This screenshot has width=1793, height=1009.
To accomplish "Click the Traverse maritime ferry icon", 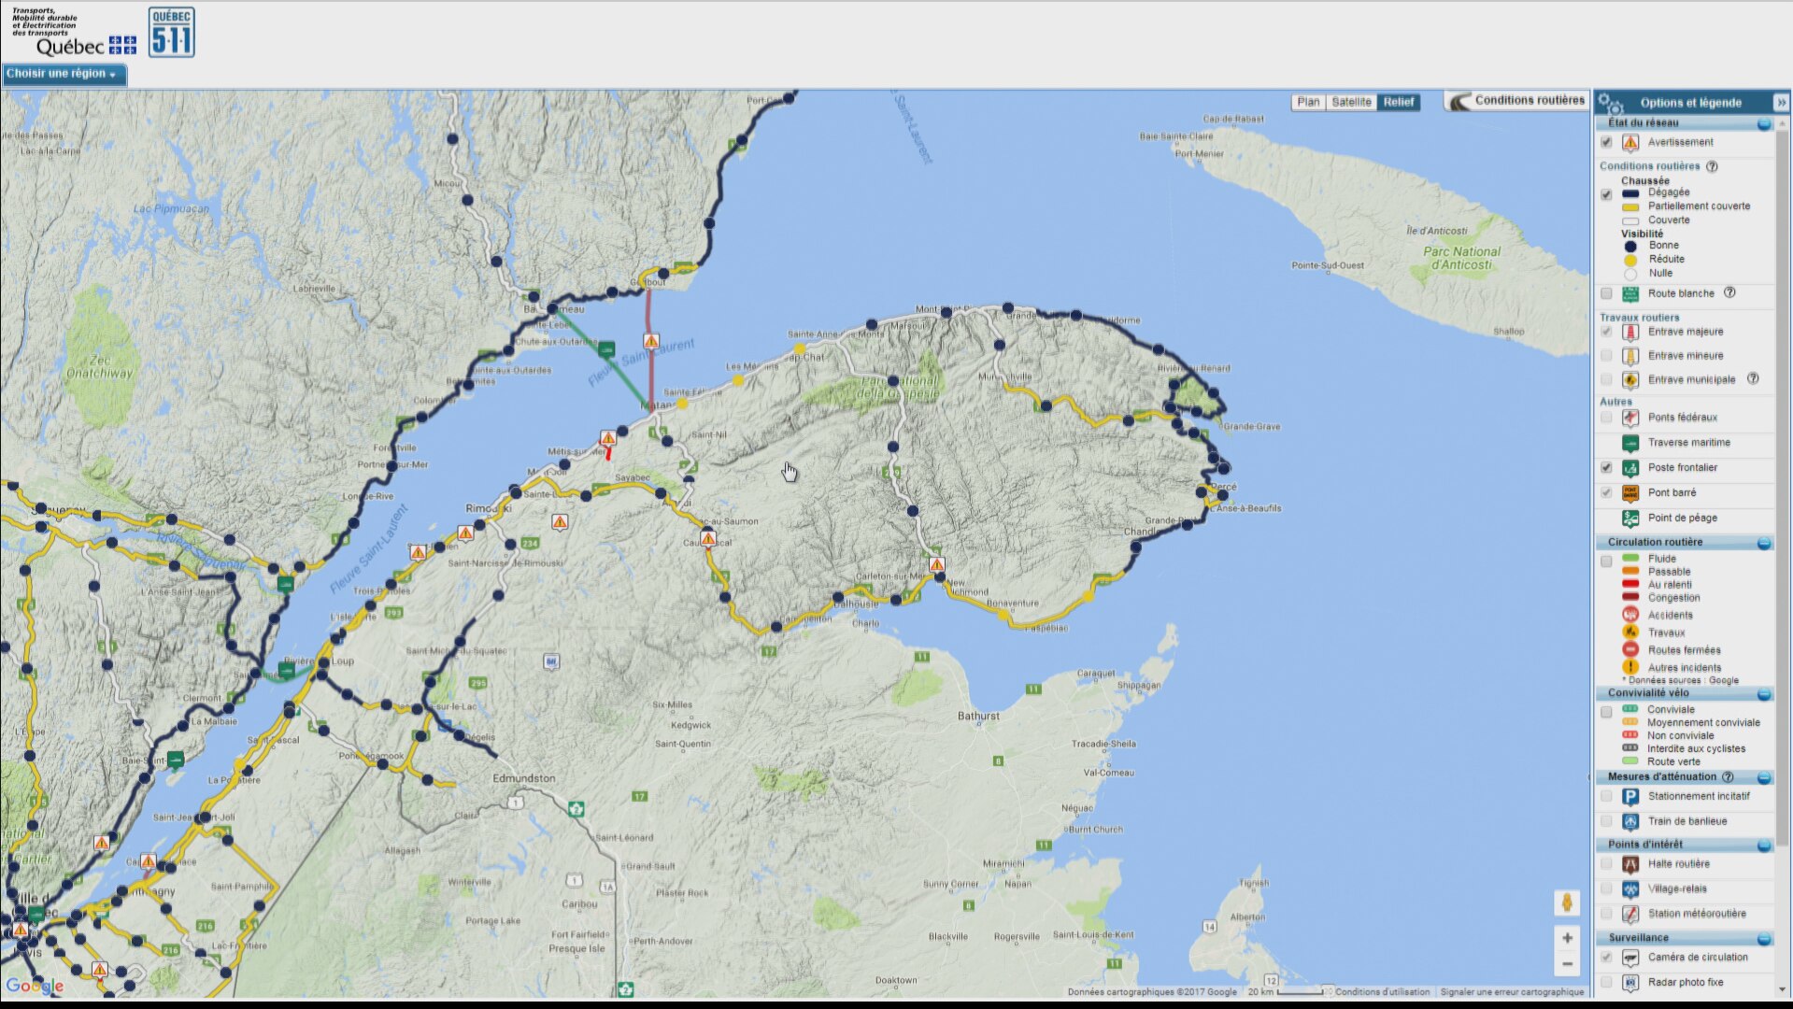I will coord(1629,443).
